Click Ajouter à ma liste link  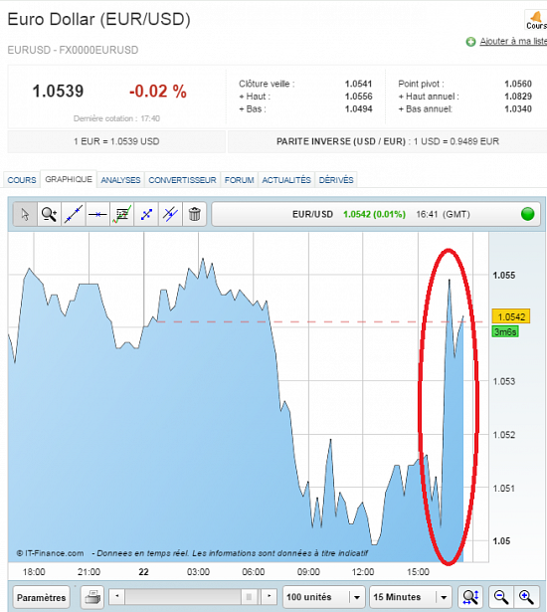pyautogui.click(x=513, y=41)
